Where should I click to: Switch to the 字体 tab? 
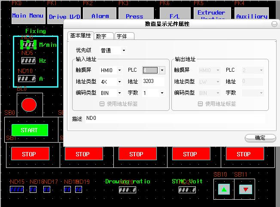(123, 36)
